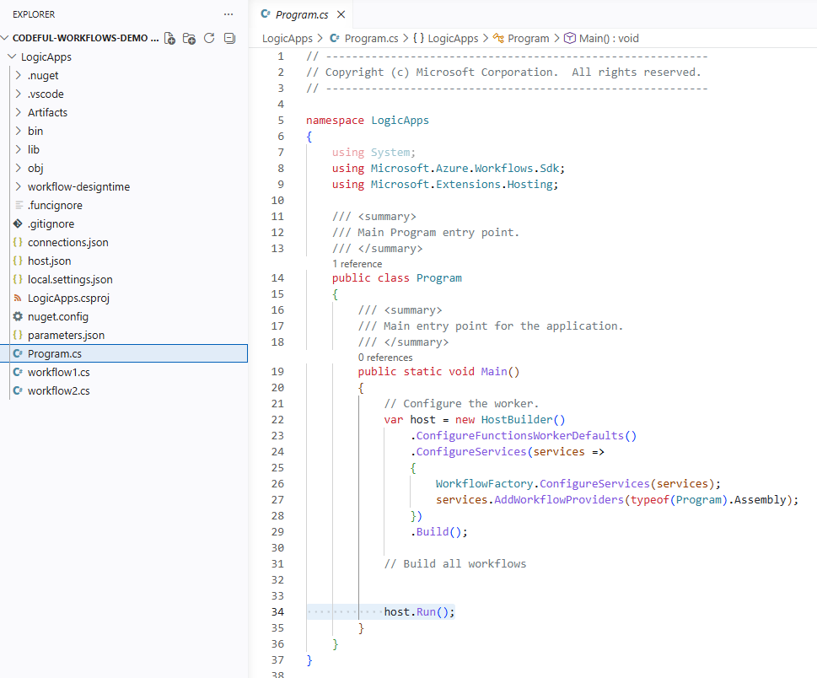The image size is (817, 678).
Task: Click the LogicApps folder breadcrumb
Action: tap(288, 39)
